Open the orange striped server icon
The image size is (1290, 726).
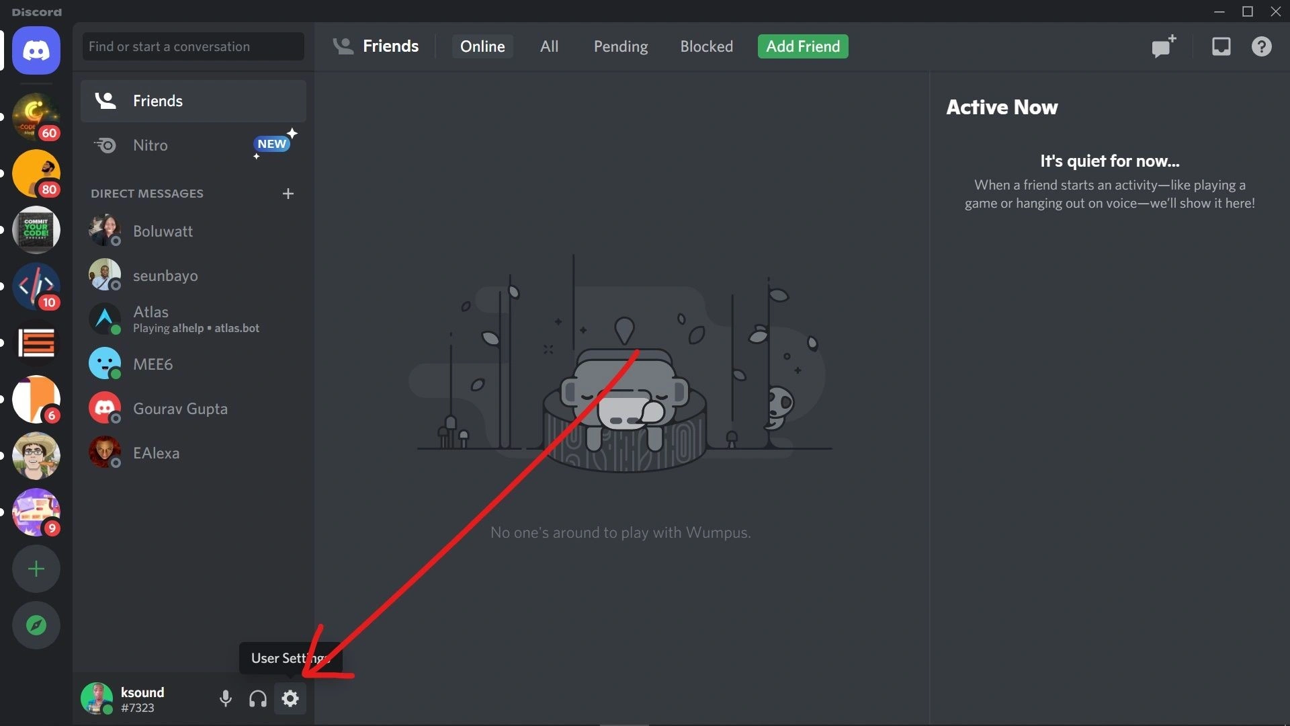click(36, 343)
